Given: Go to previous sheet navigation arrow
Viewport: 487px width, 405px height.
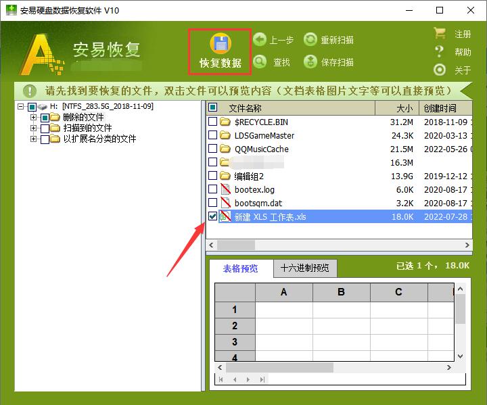Looking at the screenshot, I should tap(235, 379).
